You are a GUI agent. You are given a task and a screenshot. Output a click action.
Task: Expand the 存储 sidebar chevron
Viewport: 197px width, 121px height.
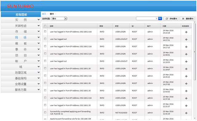click(38, 31)
